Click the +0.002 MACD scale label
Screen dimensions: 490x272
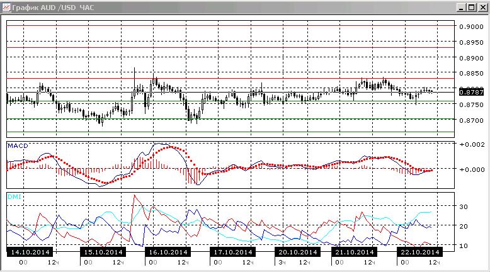(x=472, y=145)
